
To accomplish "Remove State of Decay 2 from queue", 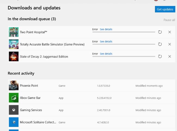I will tap(170, 56).
